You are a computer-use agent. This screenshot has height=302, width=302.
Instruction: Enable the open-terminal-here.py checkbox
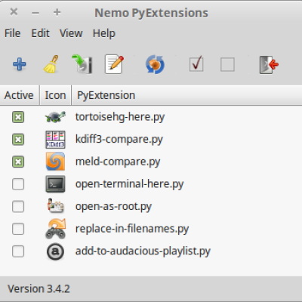point(18,184)
